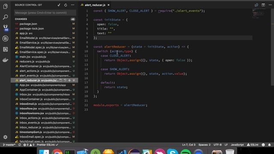The image size is (274, 154).
Task: Open the Manage gear menu
Action: pyautogui.click(x=6, y=137)
